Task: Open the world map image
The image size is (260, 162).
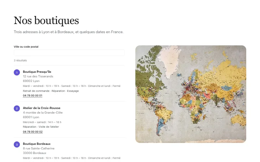Action: pos(191,94)
